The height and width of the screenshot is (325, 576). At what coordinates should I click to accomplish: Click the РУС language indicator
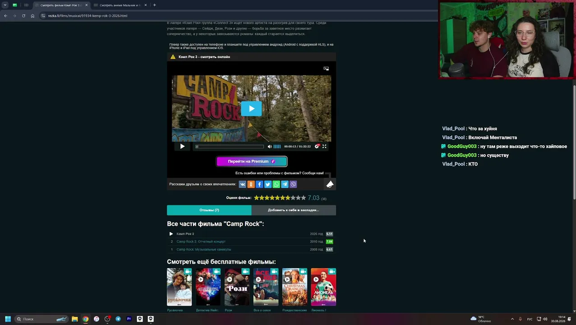[530, 319]
